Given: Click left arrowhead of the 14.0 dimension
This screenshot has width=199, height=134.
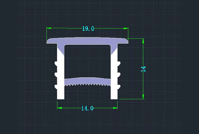Looking at the screenshot, I should [59, 108].
